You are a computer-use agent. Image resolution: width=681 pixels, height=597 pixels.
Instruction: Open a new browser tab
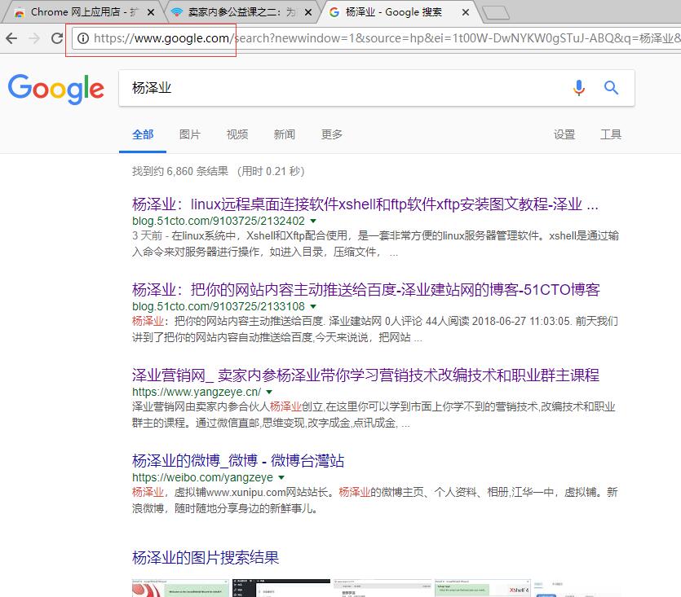pyautogui.click(x=496, y=12)
